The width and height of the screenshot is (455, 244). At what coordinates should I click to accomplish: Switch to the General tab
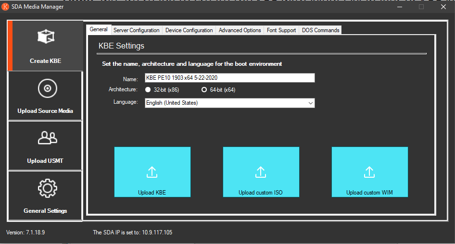[99, 30]
